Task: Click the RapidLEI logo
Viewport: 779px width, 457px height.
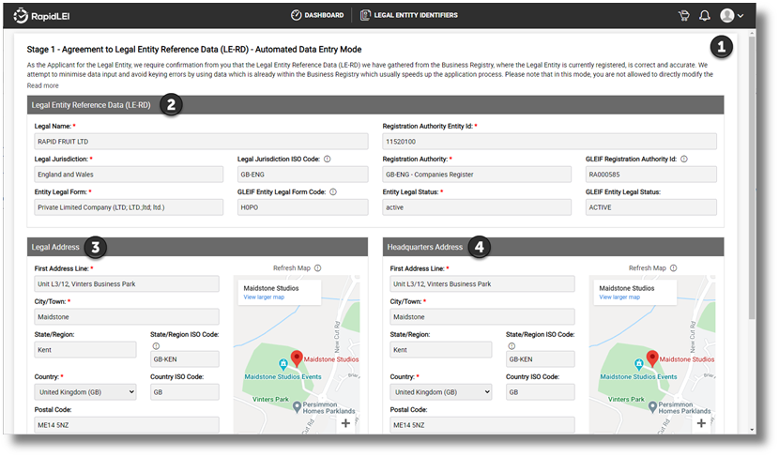Action: [43, 15]
